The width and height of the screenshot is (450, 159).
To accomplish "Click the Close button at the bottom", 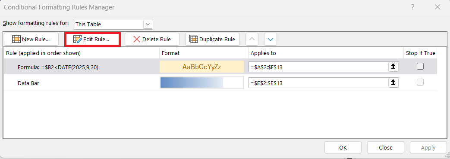I will tap(385, 147).
